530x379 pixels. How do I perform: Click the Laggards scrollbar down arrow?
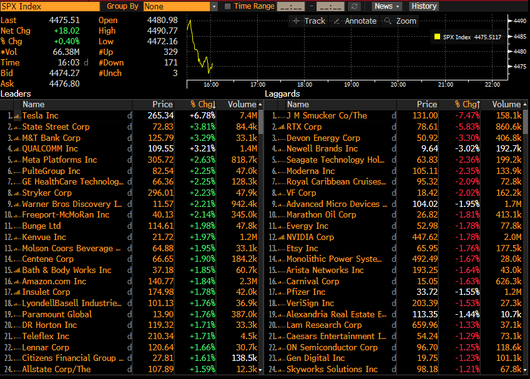tap(524, 370)
